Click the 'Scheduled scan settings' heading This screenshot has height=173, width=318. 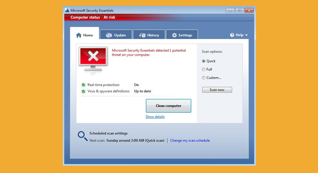click(x=108, y=133)
